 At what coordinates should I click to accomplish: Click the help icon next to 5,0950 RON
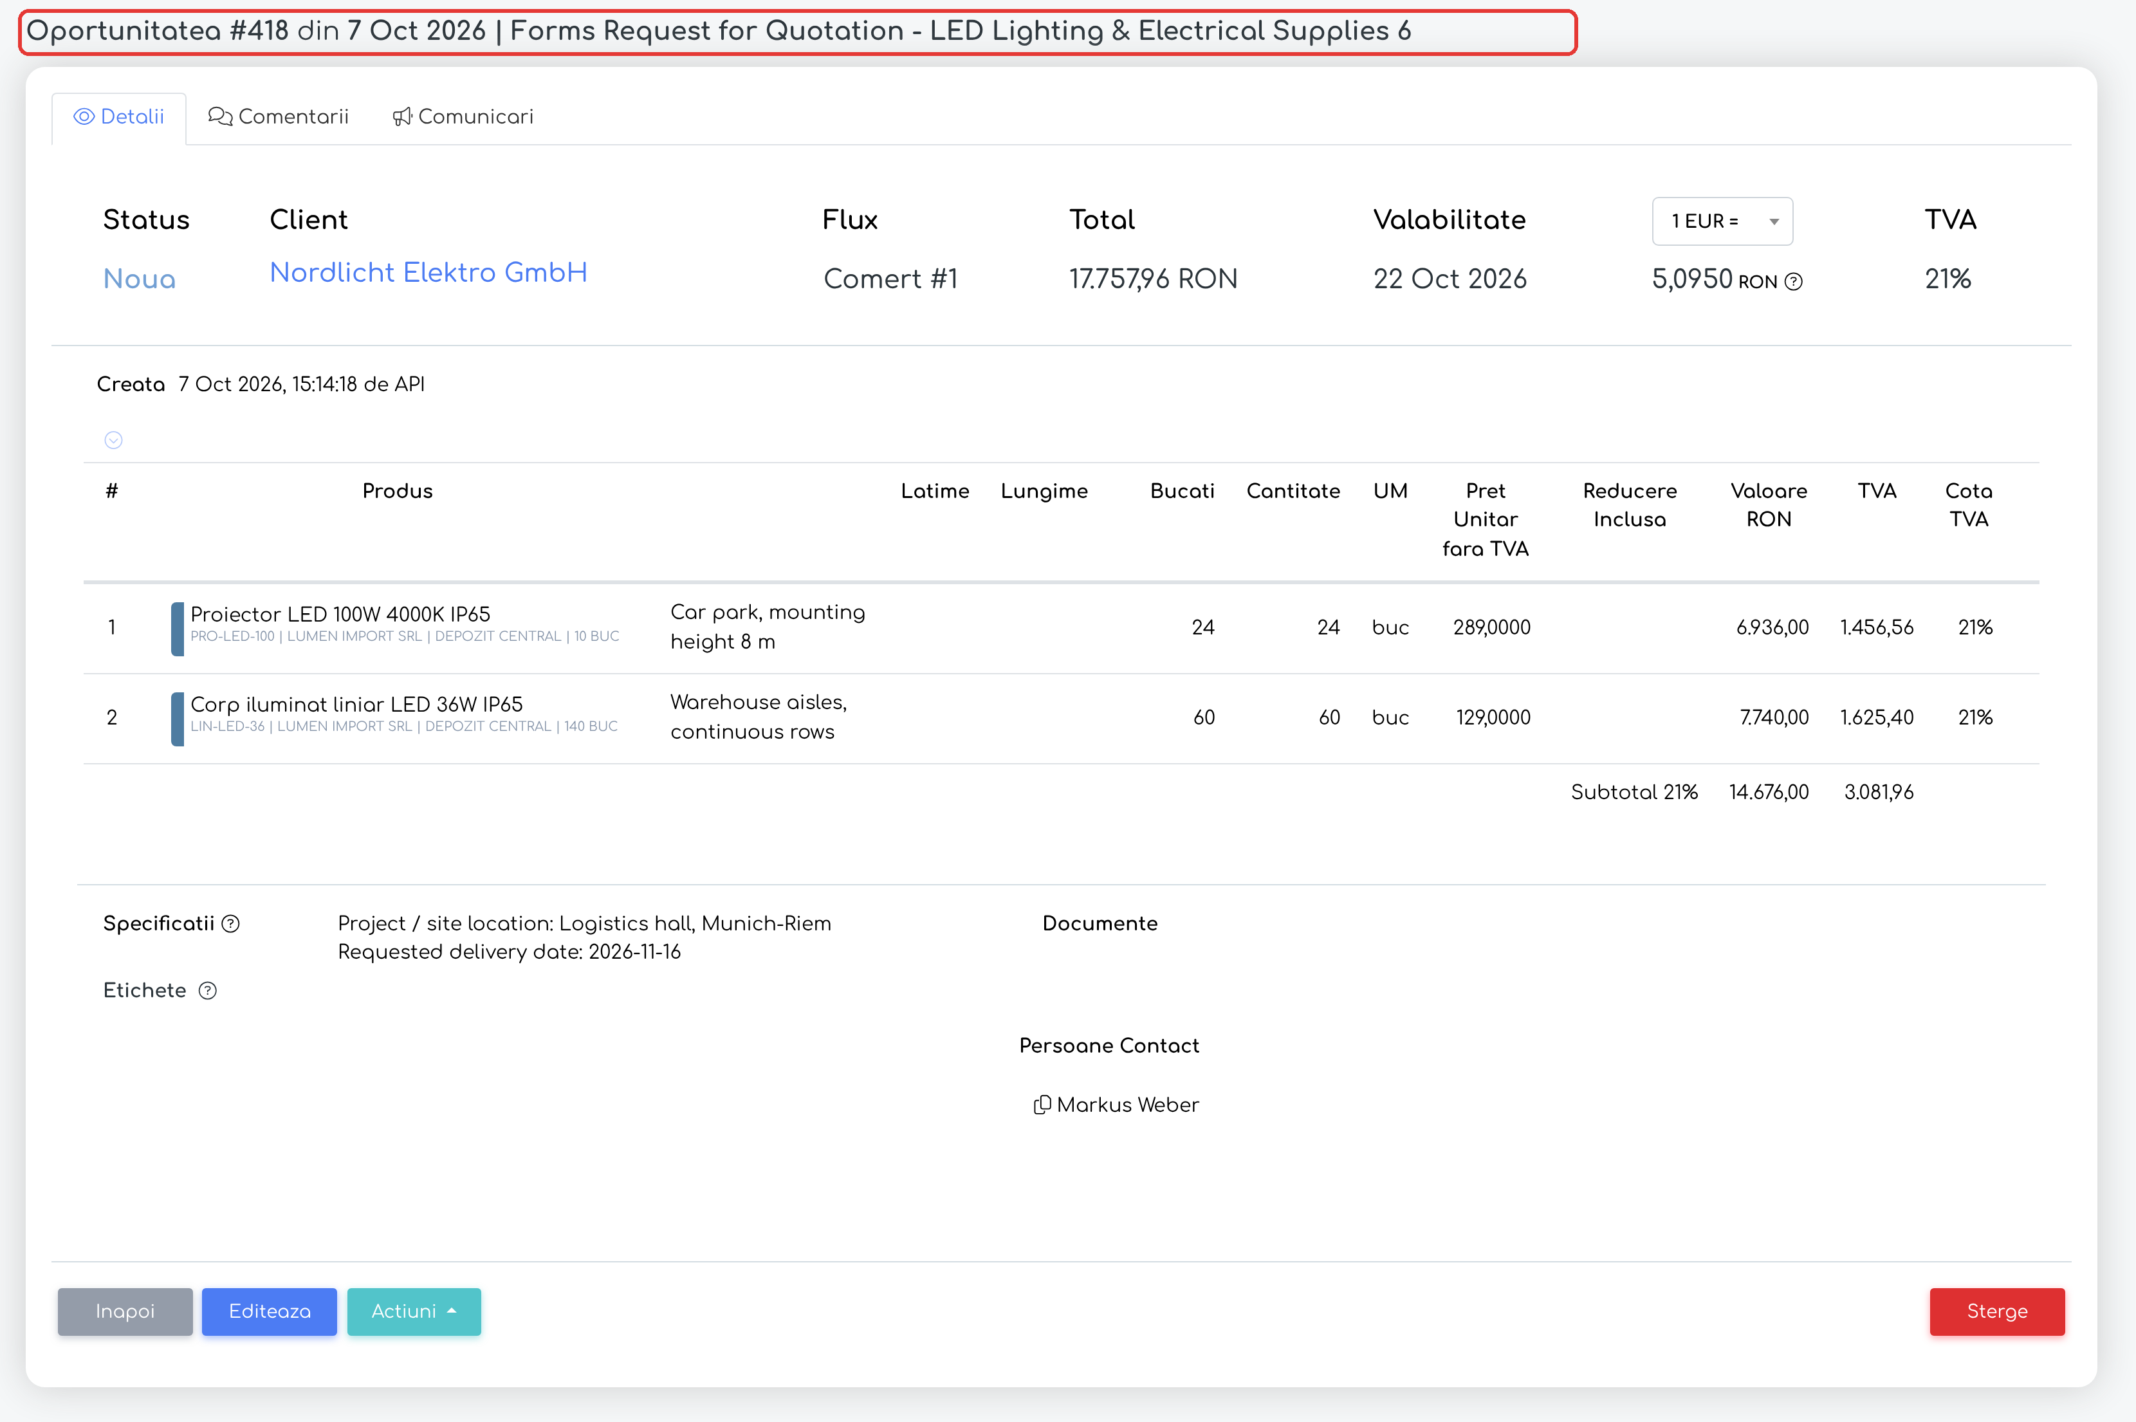click(x=1792, y=282)
